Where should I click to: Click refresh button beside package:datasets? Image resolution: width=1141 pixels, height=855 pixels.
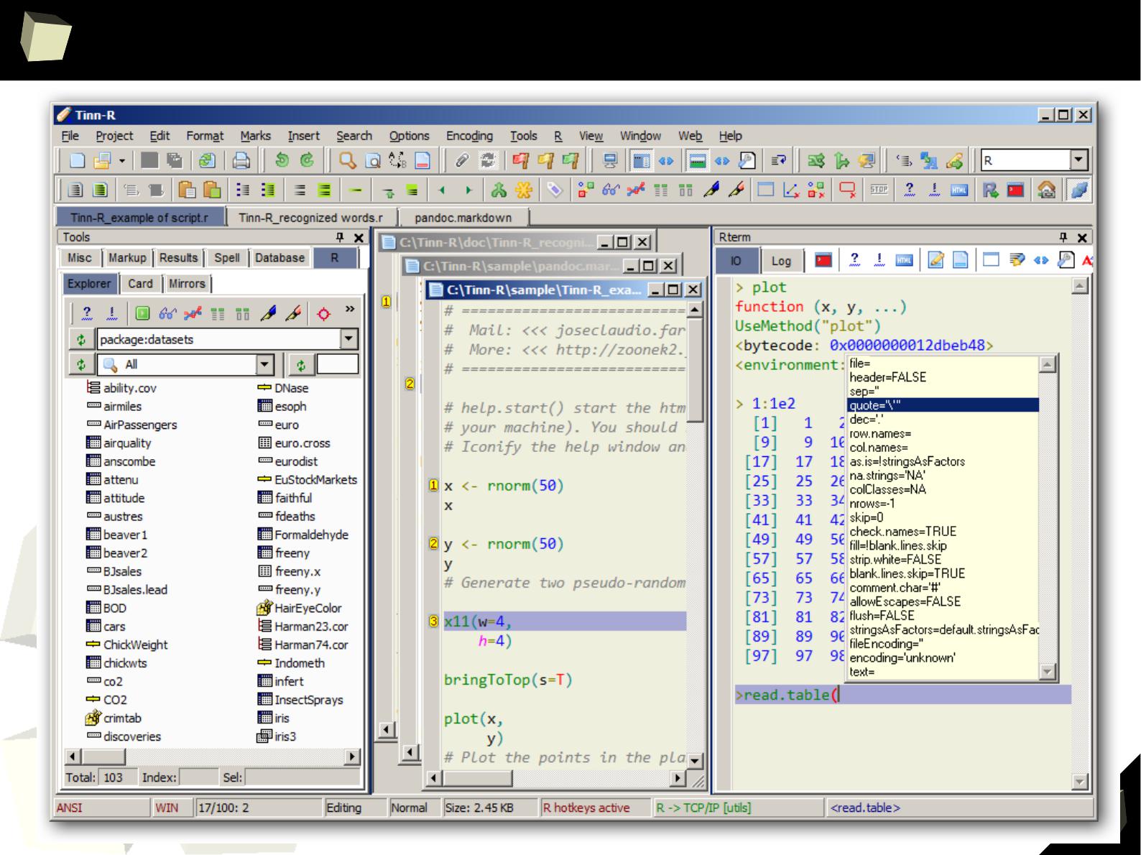click(x=81, y=339)
